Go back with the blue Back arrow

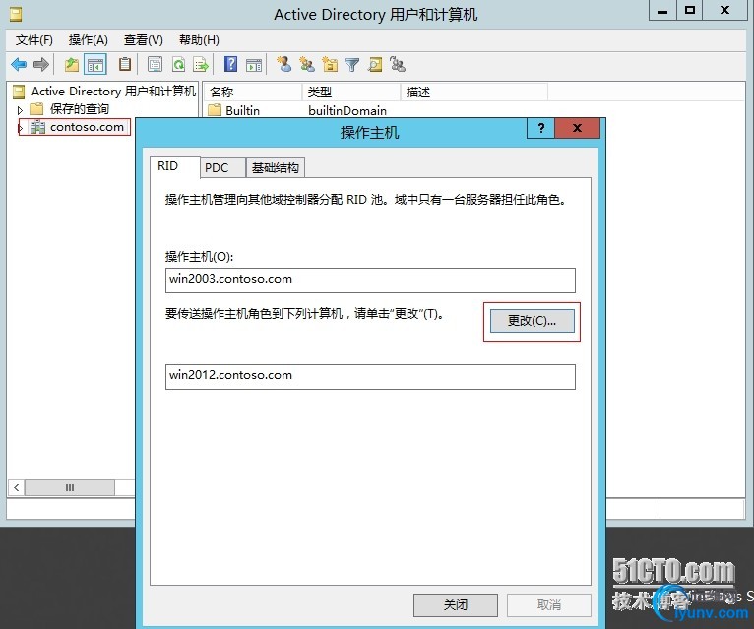click(x=19, y=64)
